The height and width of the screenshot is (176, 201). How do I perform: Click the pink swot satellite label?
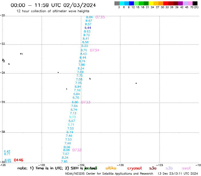pos(186,168)
